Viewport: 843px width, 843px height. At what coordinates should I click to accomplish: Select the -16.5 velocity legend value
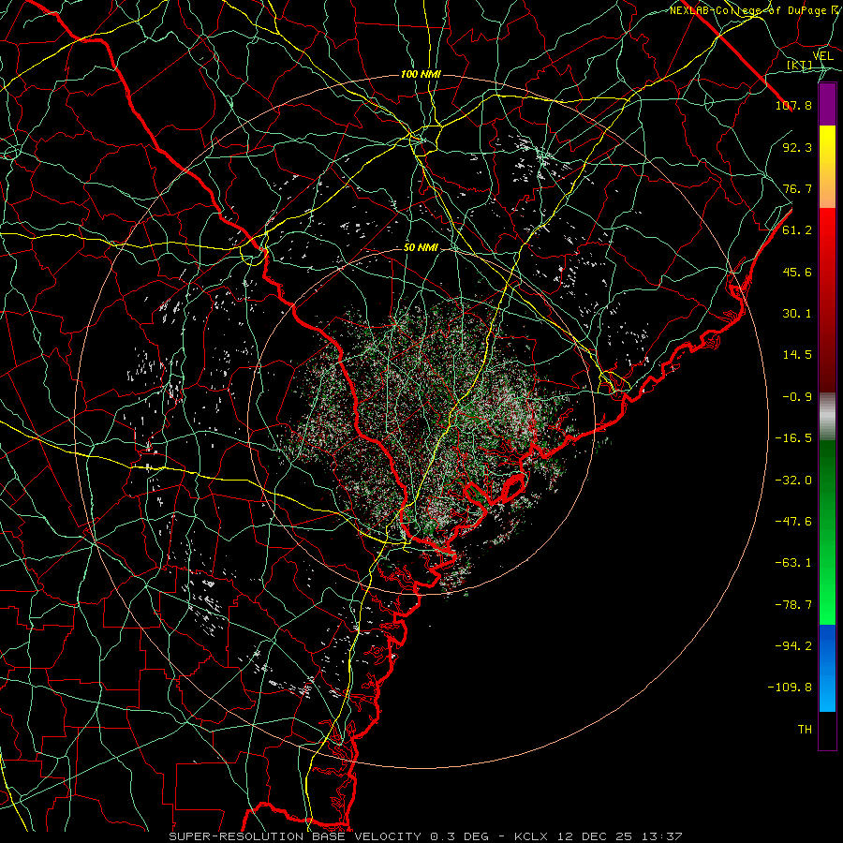click(793, 438)
